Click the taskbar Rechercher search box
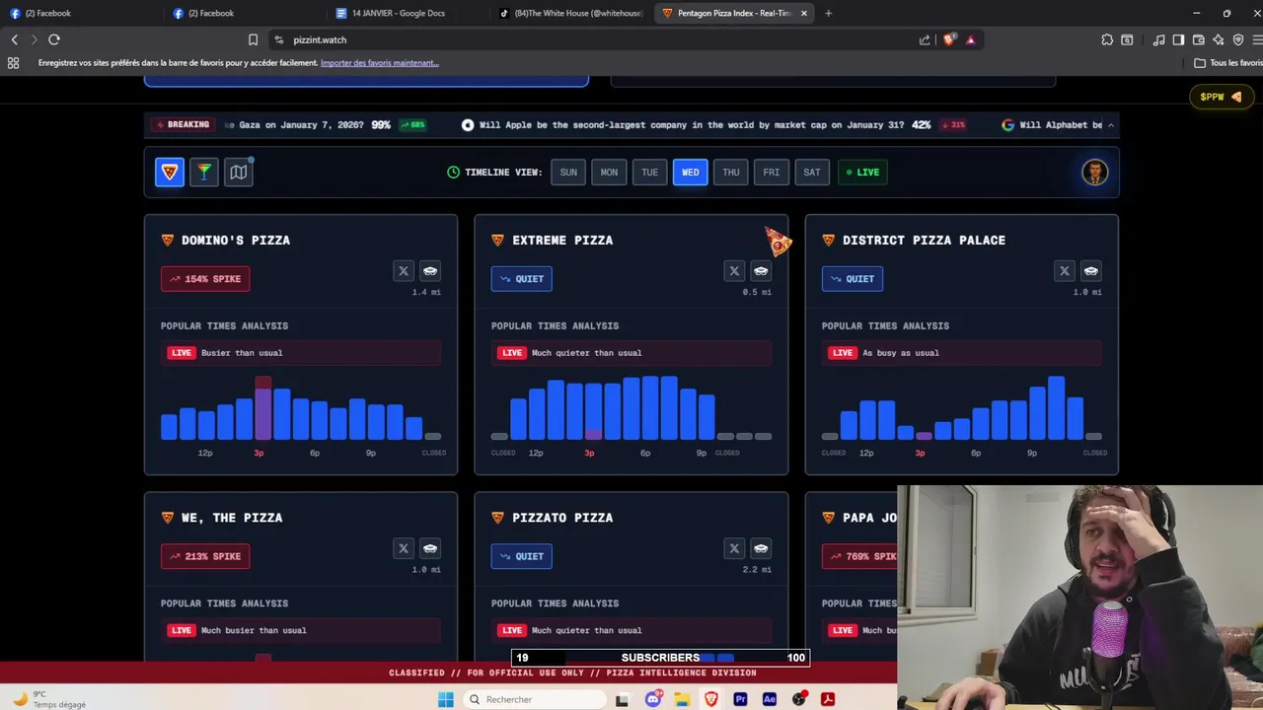The height and width of the screenshot is (710, 1263). tap(534, 699)
